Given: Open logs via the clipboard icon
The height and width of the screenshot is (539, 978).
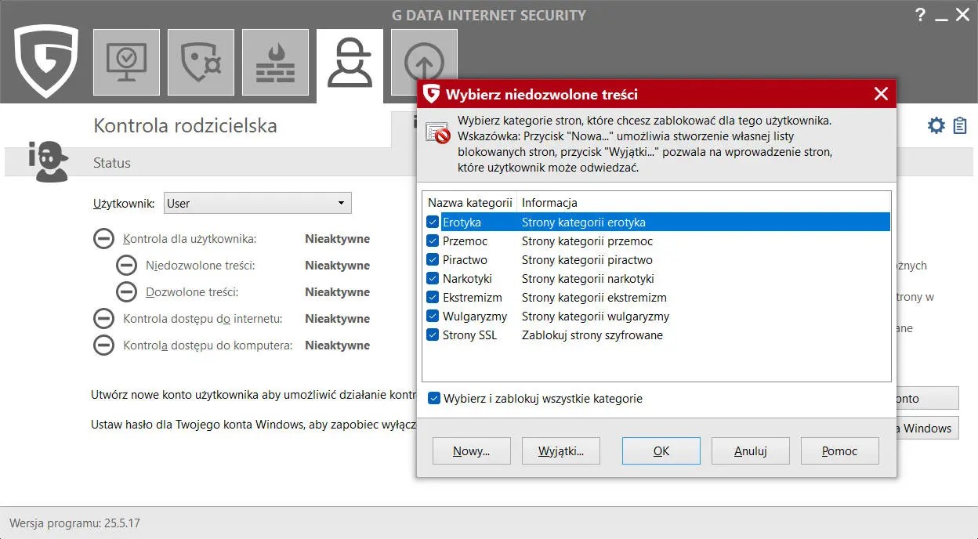Looking at the screenshot, I should (x=958, y=125).
